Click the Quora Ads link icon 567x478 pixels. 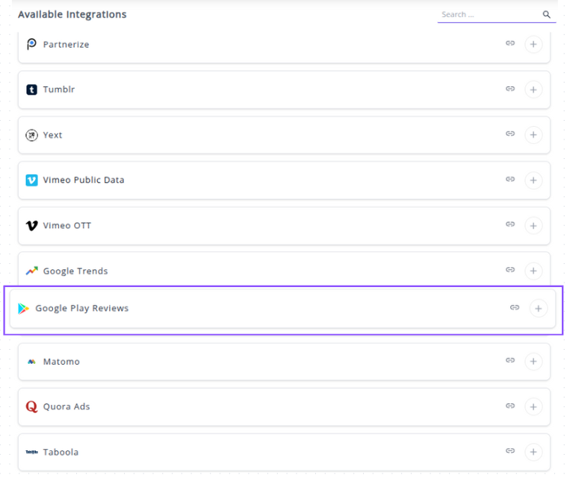point(510,406)
